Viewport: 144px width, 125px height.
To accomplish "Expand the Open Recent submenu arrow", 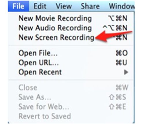I will point(126,72).
